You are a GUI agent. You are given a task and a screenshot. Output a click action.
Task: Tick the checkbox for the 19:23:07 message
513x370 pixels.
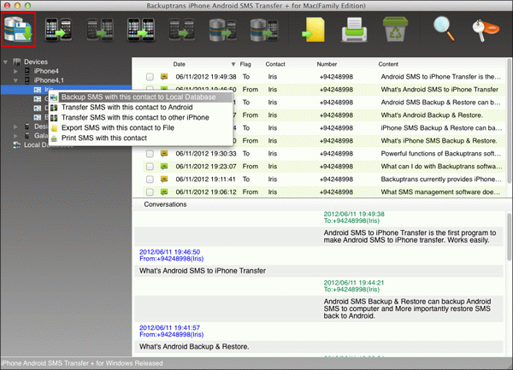pyautogui.click(x=150, y=167)
